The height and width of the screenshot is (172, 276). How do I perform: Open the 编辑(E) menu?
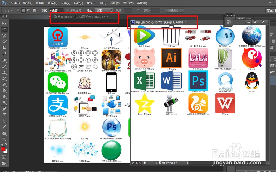pyautogui.click(x=28, y=3)
